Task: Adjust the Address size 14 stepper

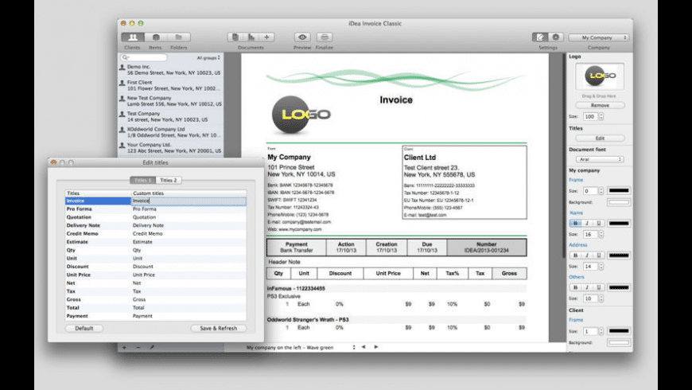Action: (601, 267)
